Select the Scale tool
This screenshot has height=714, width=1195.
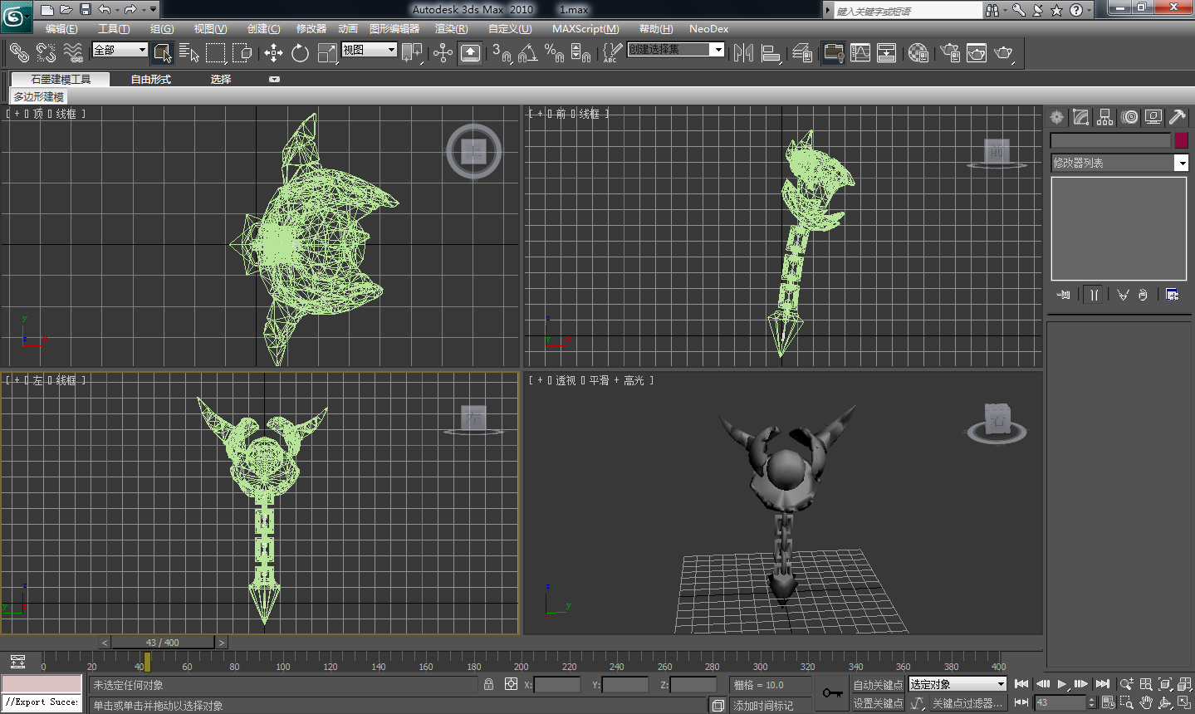tap(327, 52)
